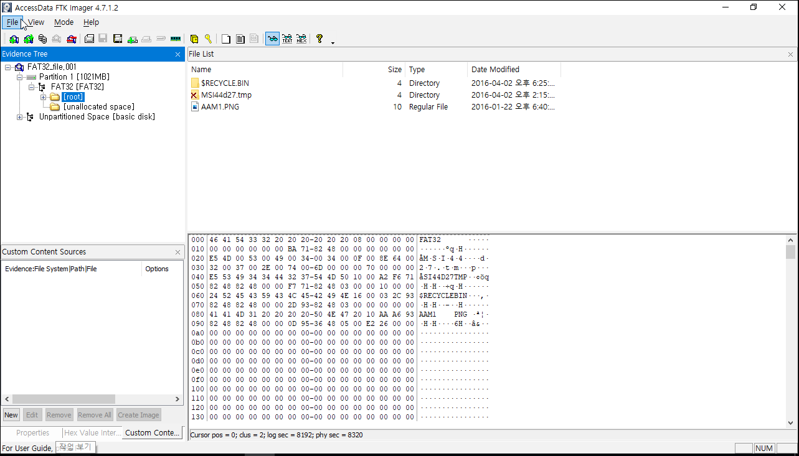Close the Custom Content Sources panel
Image resolution: width=799 pixels, height=456 pixels.
177,253
